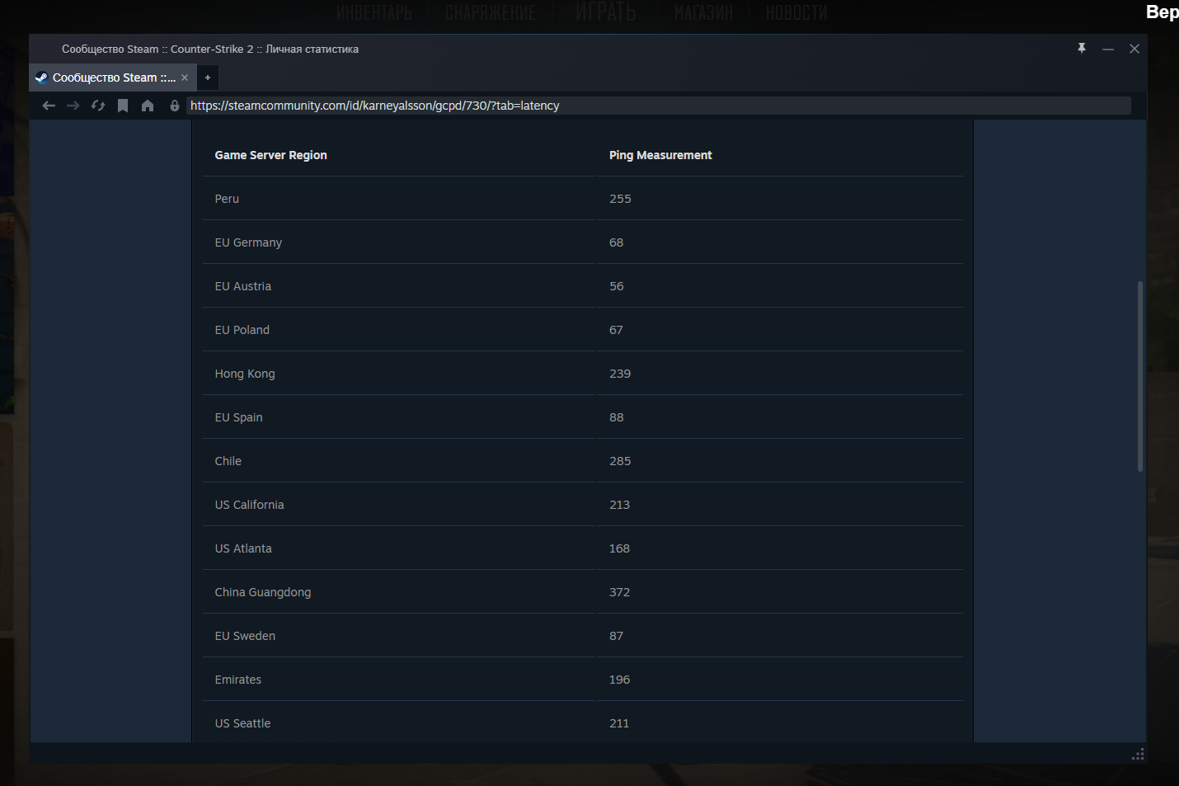1179x786 pixels.
Task: Open the МАГАЗИН menu item
Action: 703,12
